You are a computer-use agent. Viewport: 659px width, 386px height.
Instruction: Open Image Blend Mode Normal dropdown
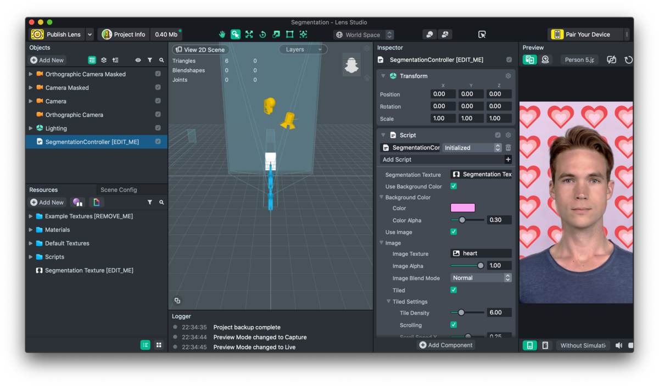click(481, 278)
